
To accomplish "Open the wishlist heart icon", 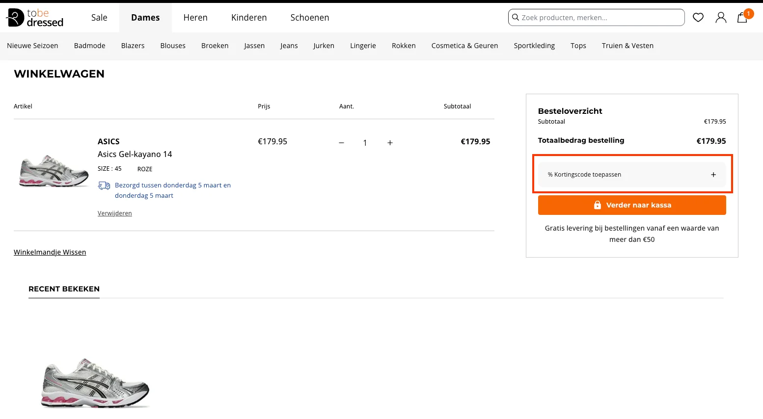I will (698, 18).
